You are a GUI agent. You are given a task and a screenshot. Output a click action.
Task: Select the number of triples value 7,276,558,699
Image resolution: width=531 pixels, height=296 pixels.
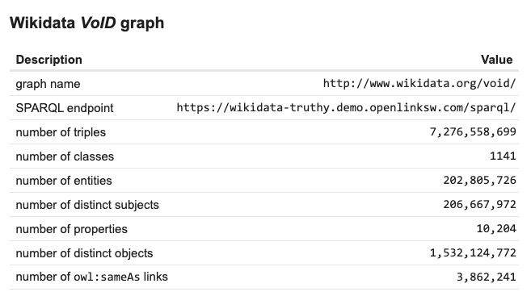tap(473, 131)
